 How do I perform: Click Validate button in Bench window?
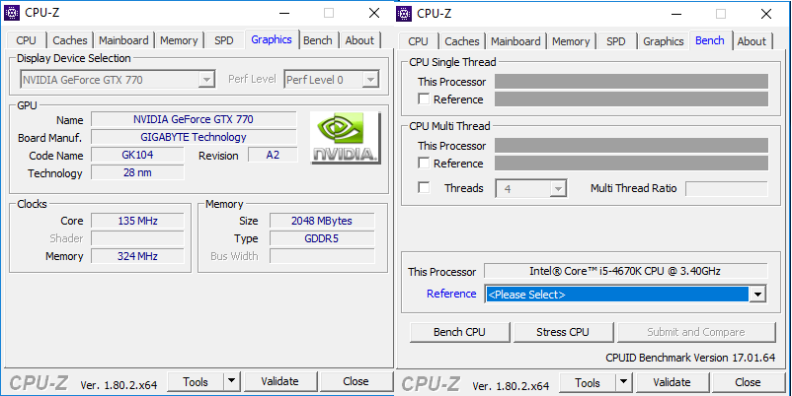click(672, 382)
